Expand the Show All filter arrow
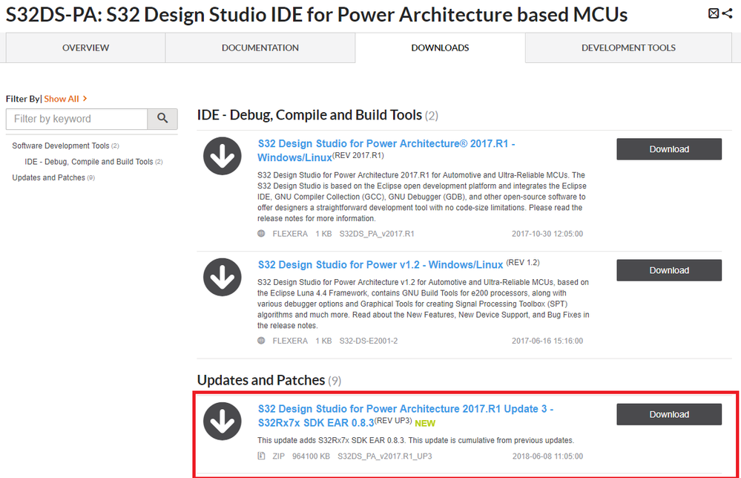 (85, 99)
